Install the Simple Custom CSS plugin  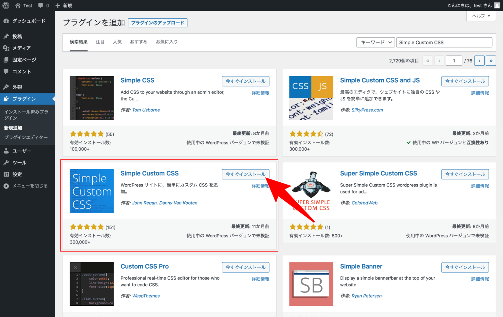tap(246, 174)
